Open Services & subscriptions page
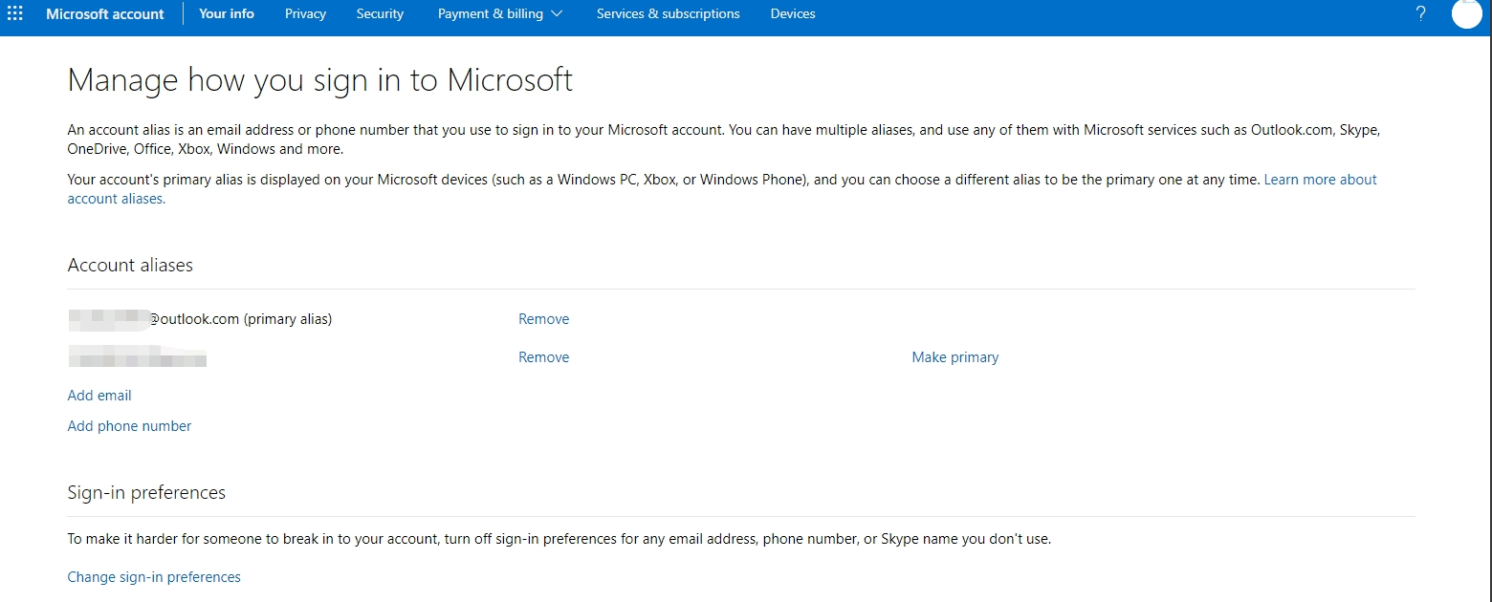The height and width of the screenshot is (602, 1492). (668, 13)
